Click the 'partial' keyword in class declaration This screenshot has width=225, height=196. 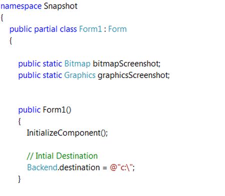pos(46,29)
